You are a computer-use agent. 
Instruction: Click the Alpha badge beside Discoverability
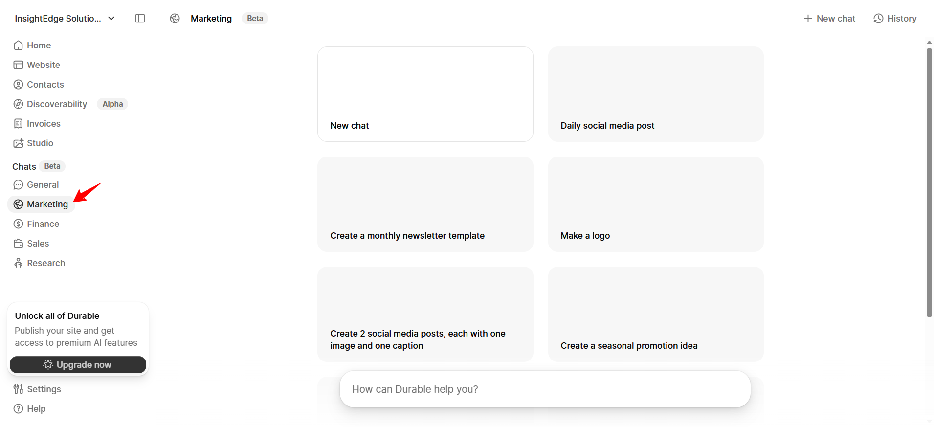pos(112,104)
